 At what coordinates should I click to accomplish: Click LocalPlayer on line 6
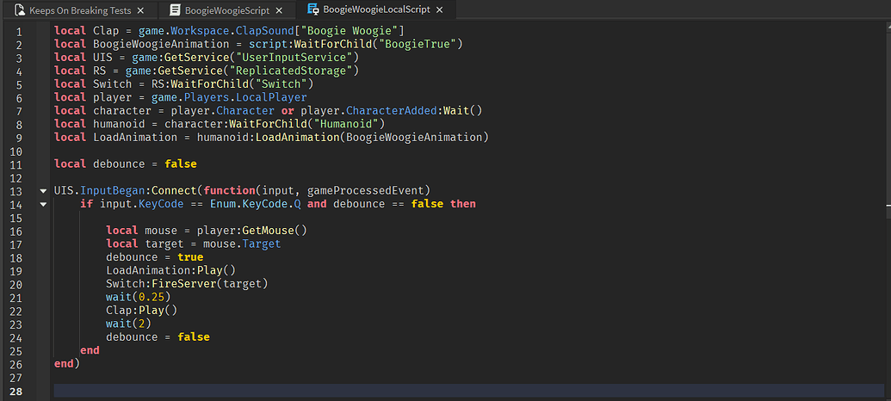(272, 97)
